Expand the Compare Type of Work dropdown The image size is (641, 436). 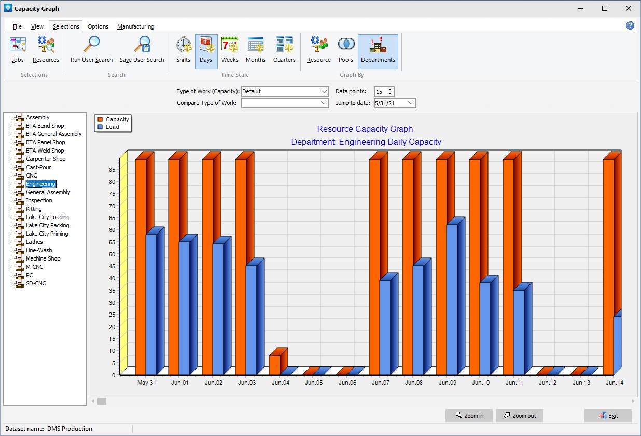click(324, 103)
